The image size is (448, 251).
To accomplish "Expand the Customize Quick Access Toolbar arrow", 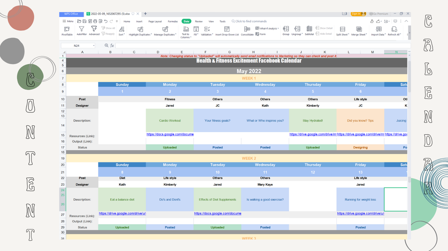I will point(117,21).
